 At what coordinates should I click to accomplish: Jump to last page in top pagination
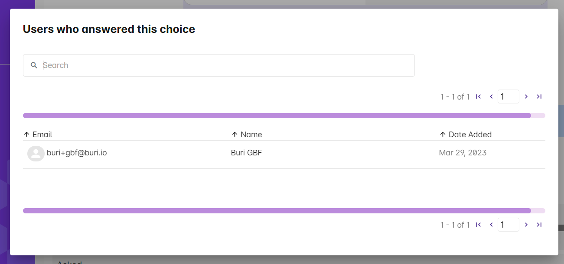pyautogui.click(x=539, y=97)
